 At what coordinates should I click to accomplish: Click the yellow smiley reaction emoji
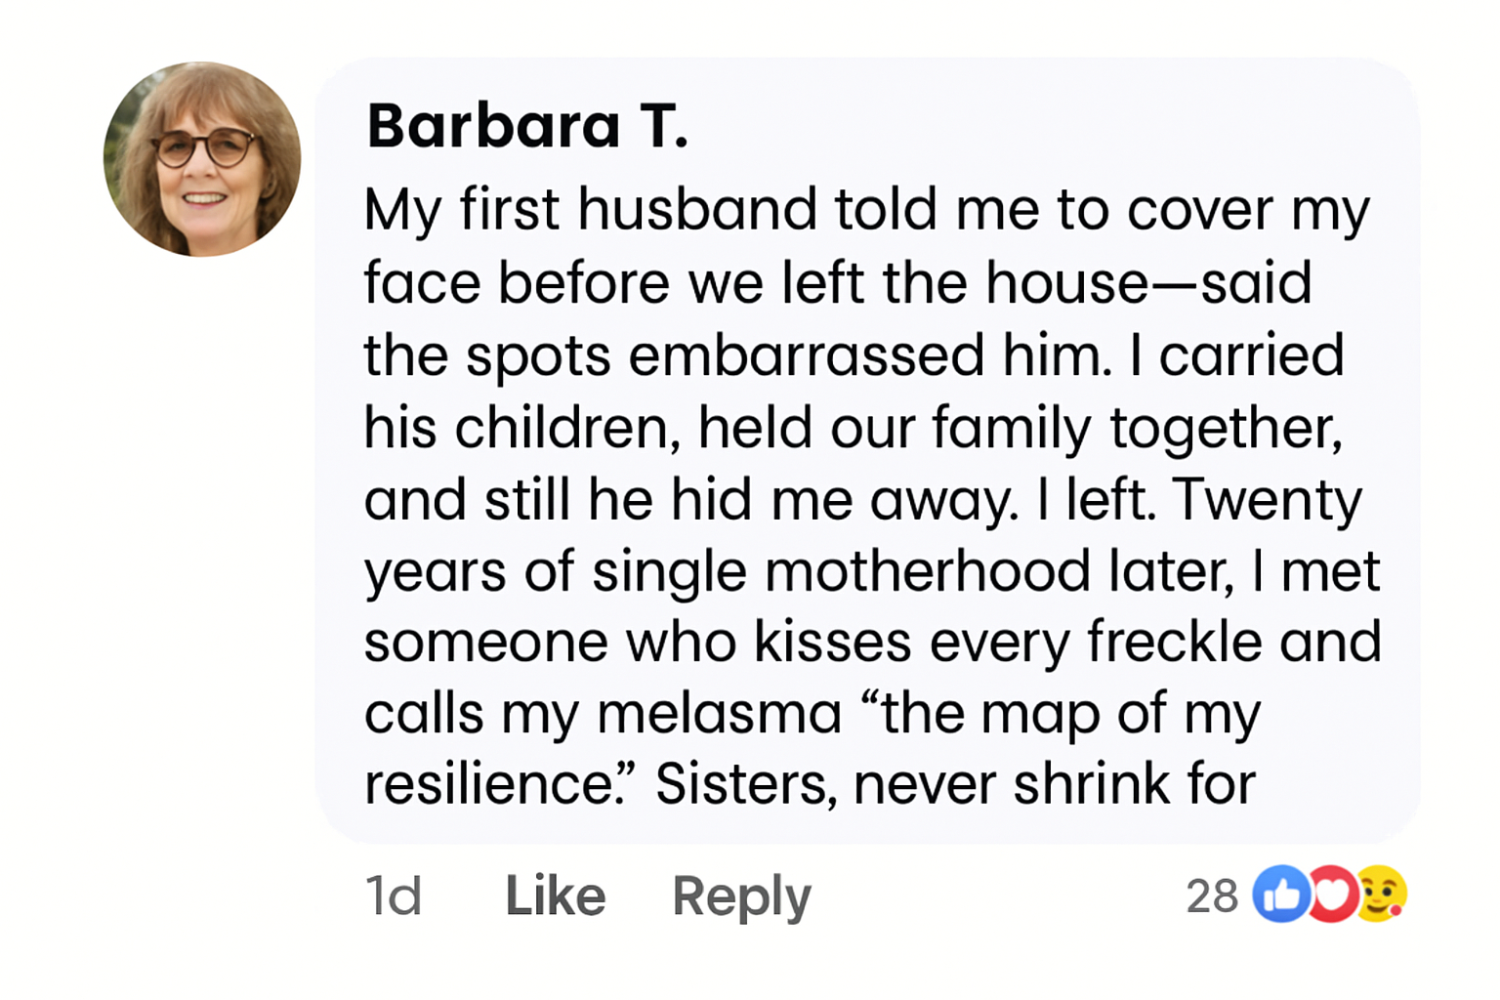(1382, 894)
